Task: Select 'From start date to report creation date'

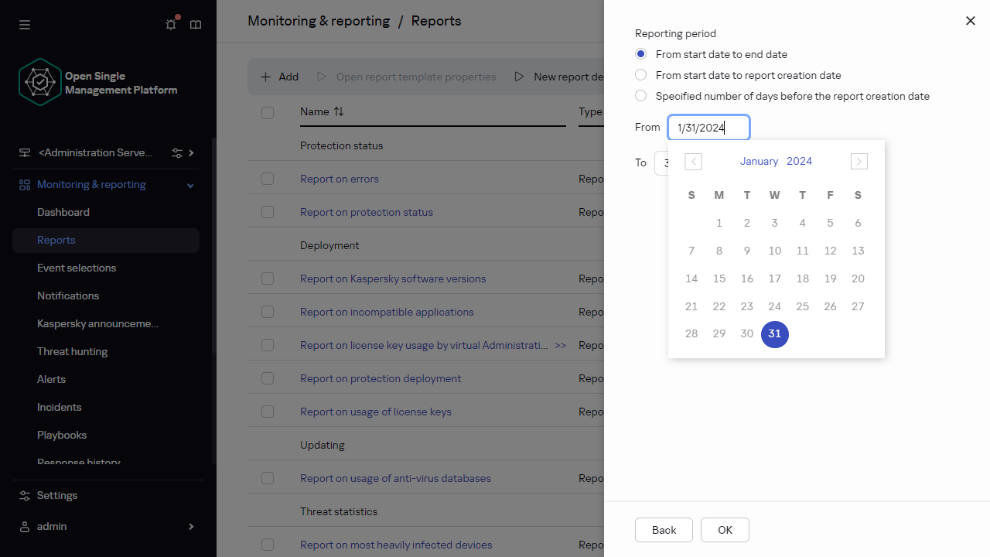Action: pyautogui.click(x=640, y=75)
